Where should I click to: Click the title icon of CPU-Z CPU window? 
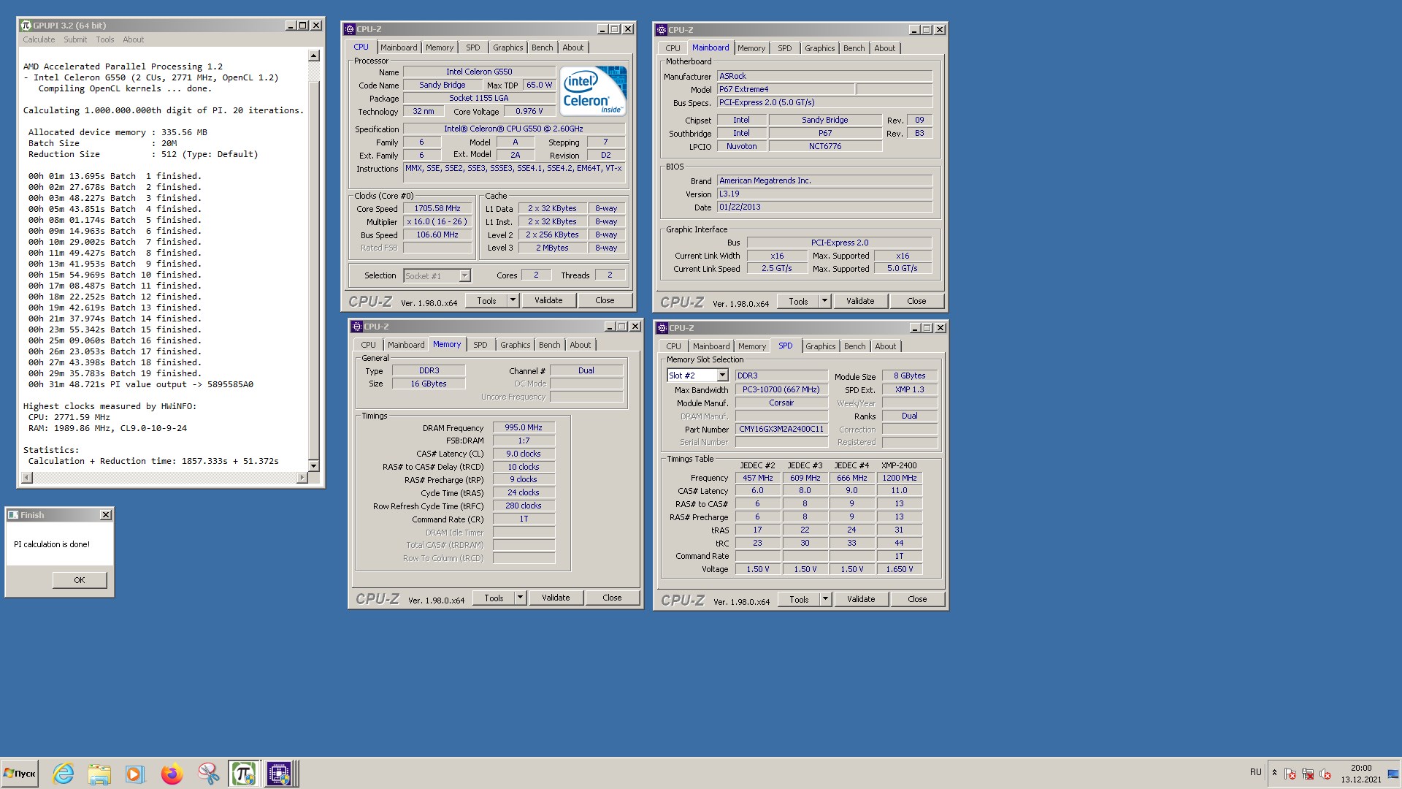click(x=350, y=29)
